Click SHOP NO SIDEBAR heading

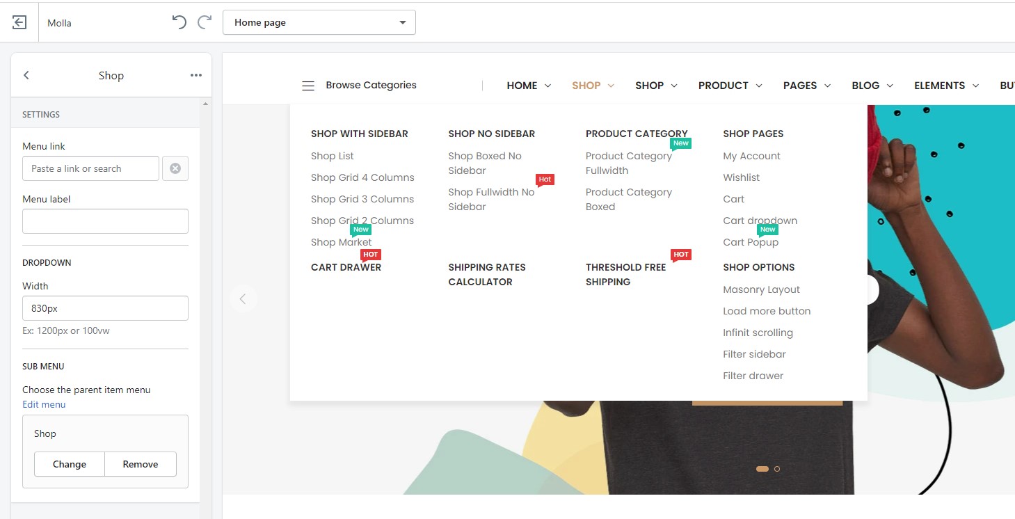[492, 134]
